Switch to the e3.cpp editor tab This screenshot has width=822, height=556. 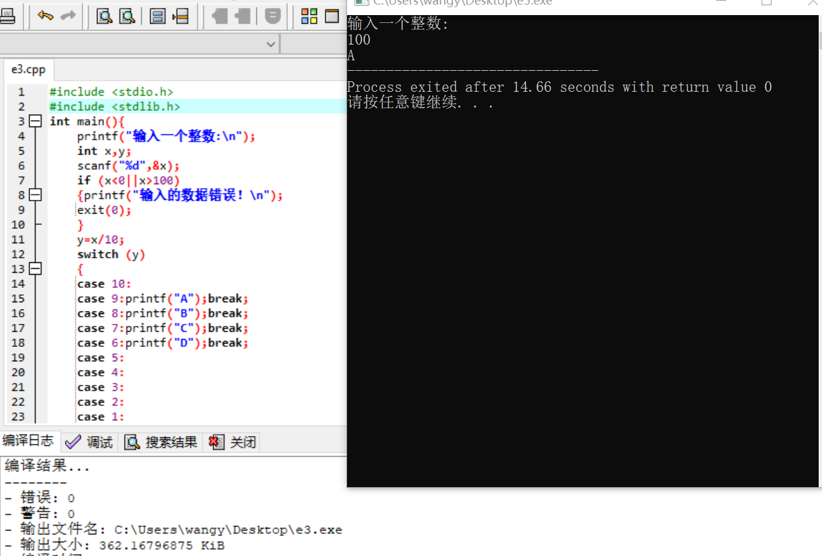28,69
